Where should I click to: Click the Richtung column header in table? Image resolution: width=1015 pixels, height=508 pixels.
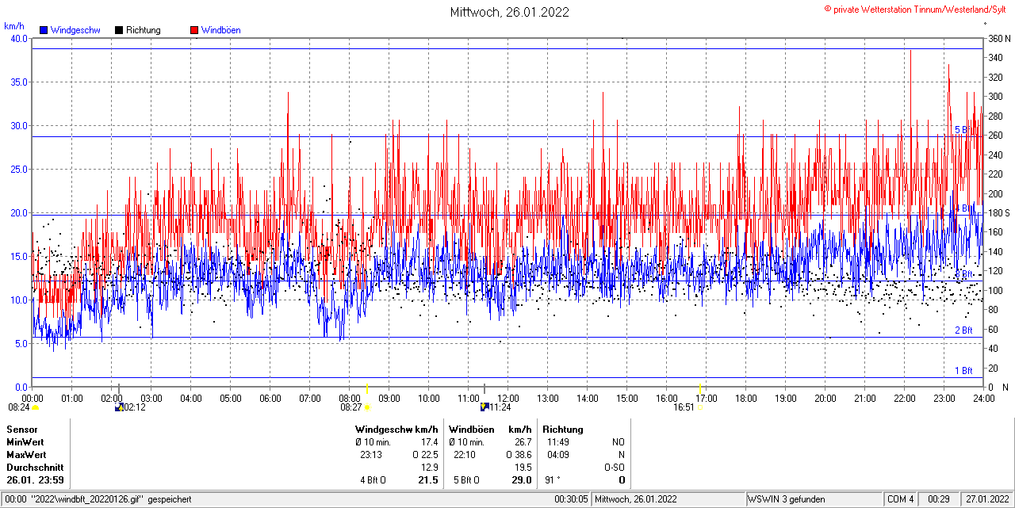[x=563, y=430]
